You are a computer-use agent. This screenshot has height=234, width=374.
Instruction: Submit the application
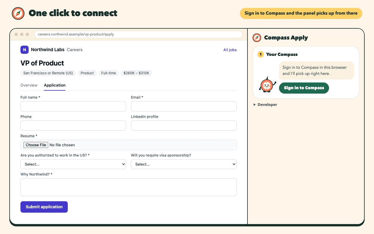(x=44, y=207)
